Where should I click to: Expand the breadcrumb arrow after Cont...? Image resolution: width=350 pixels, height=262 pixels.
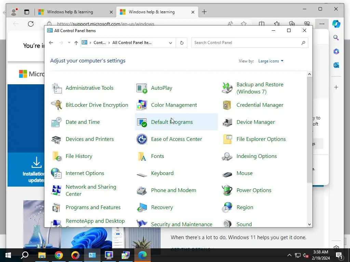point(109,43)
